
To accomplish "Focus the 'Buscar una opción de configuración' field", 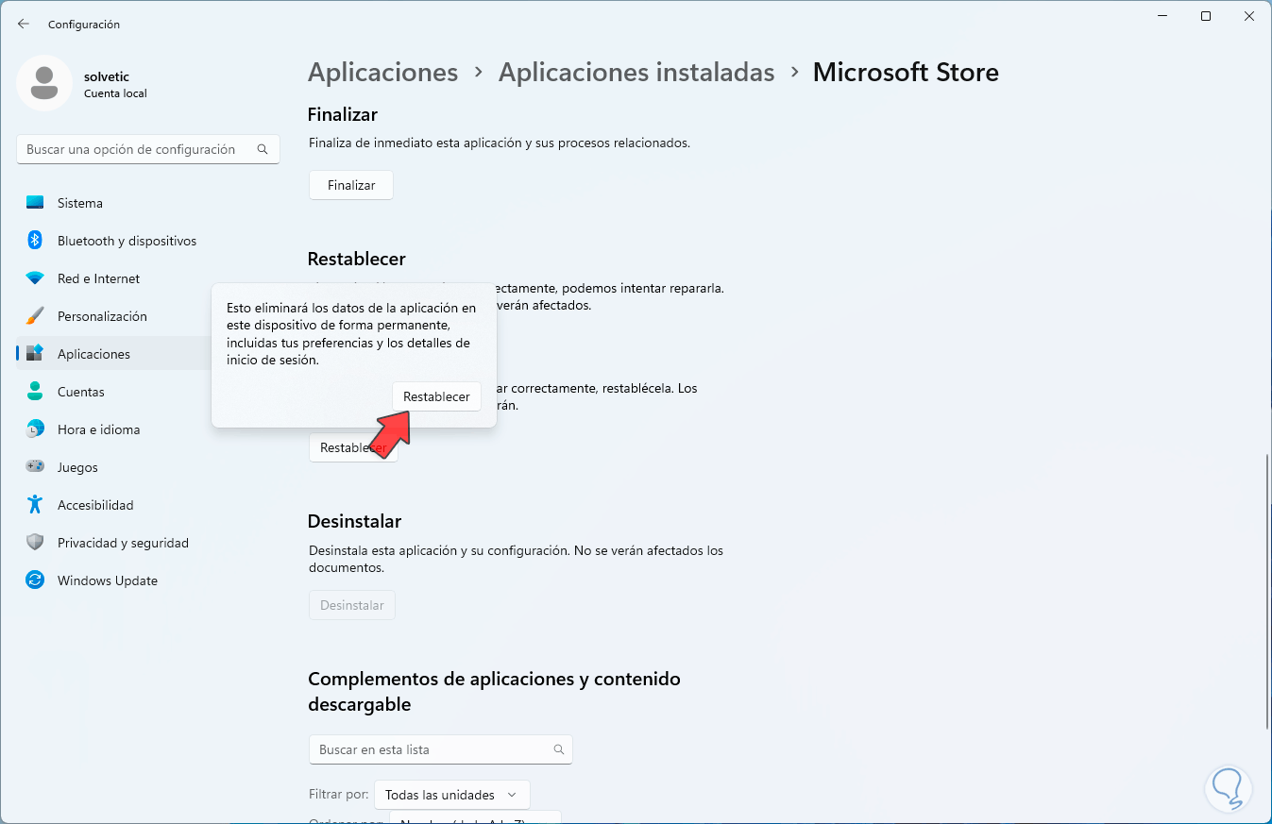I will (x=148, y=149).
